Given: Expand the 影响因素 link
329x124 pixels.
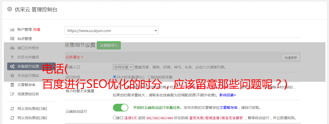Looking at the screenshot, I should pos(228,95).
